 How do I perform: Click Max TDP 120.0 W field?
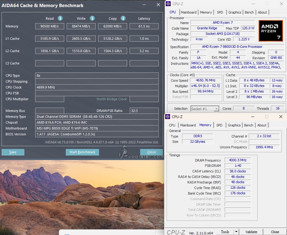click(248, 28)
